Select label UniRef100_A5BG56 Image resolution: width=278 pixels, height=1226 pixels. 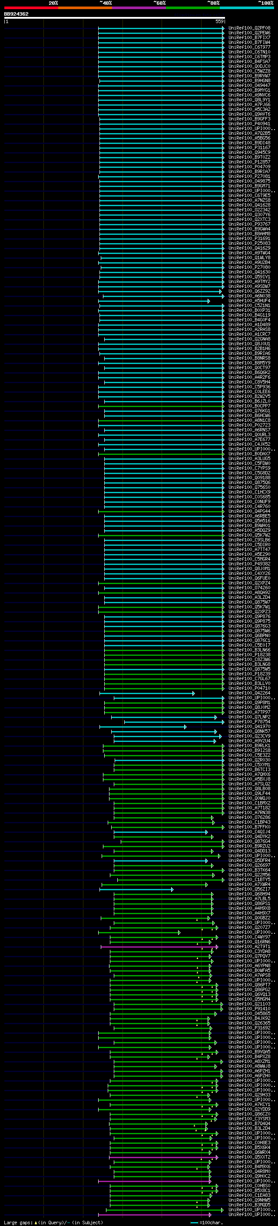249,138
